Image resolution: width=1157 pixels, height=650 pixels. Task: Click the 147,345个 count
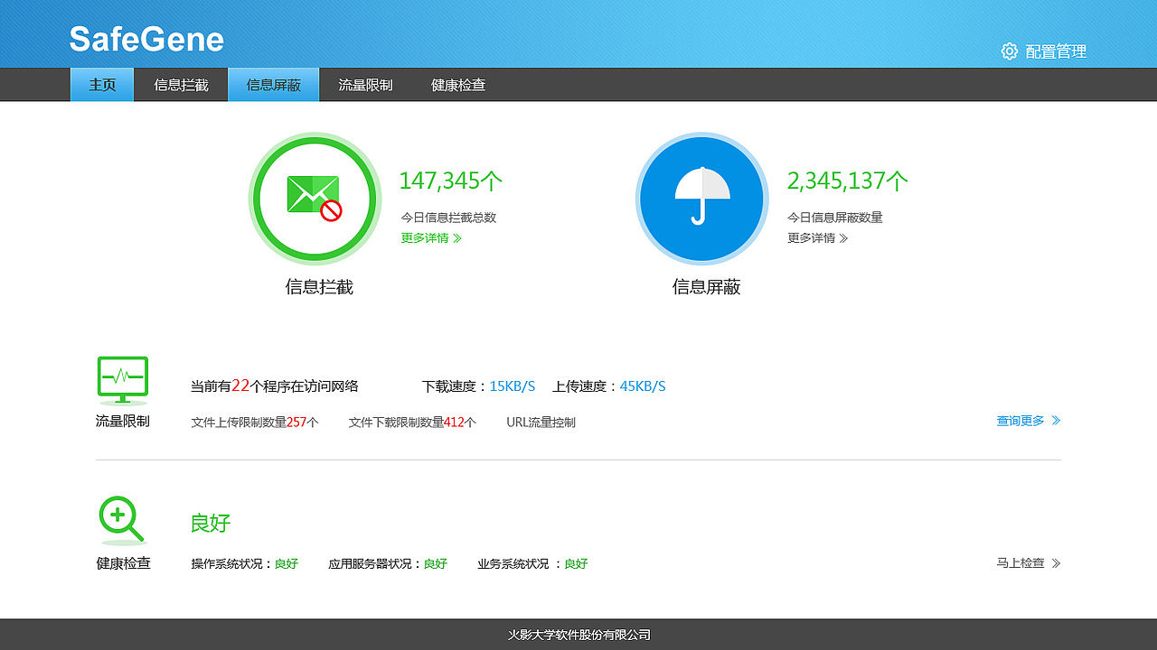click(x=451, y=181)
